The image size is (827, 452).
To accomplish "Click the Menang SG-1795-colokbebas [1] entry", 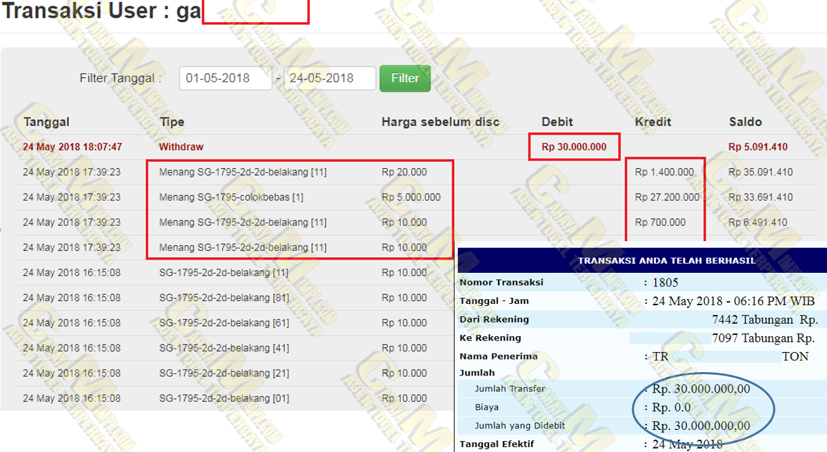I will click(231, 197).
